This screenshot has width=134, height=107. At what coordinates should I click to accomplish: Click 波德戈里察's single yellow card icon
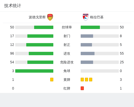pyautogui.click(x=52, y=79)
